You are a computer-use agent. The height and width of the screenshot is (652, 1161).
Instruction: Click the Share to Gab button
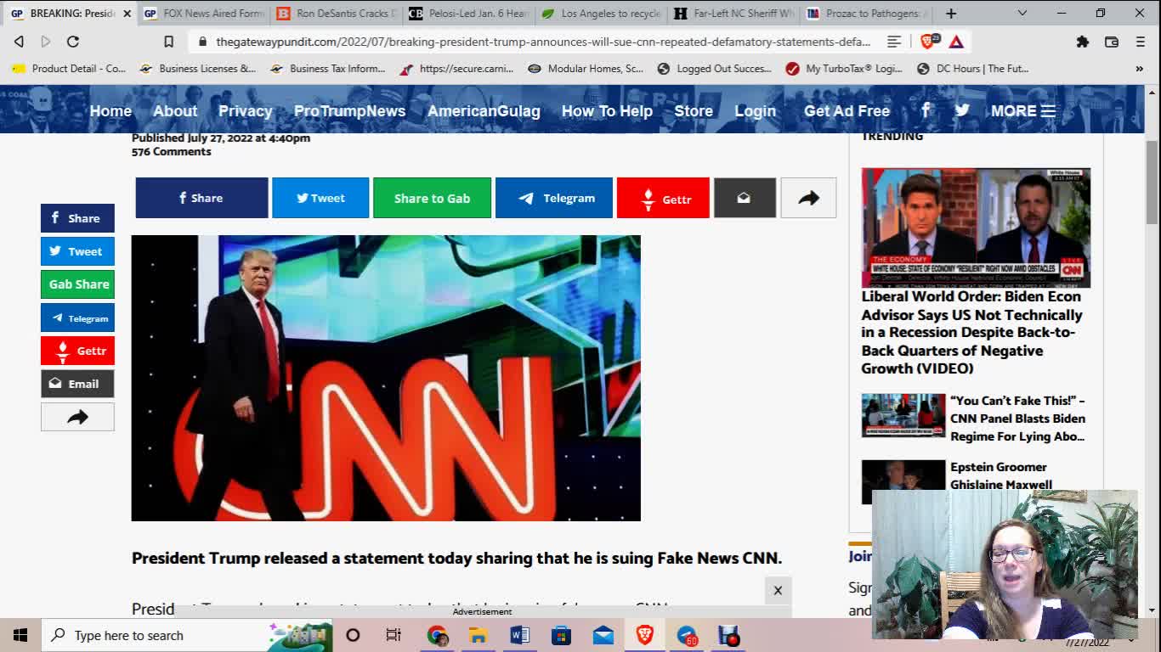point(432,198)
